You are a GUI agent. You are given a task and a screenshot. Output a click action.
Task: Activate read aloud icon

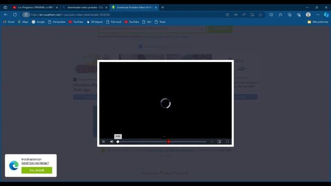(x=244, y=15)
